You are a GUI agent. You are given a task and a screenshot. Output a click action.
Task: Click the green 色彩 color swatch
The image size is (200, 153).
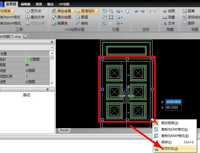pos(28,59)
